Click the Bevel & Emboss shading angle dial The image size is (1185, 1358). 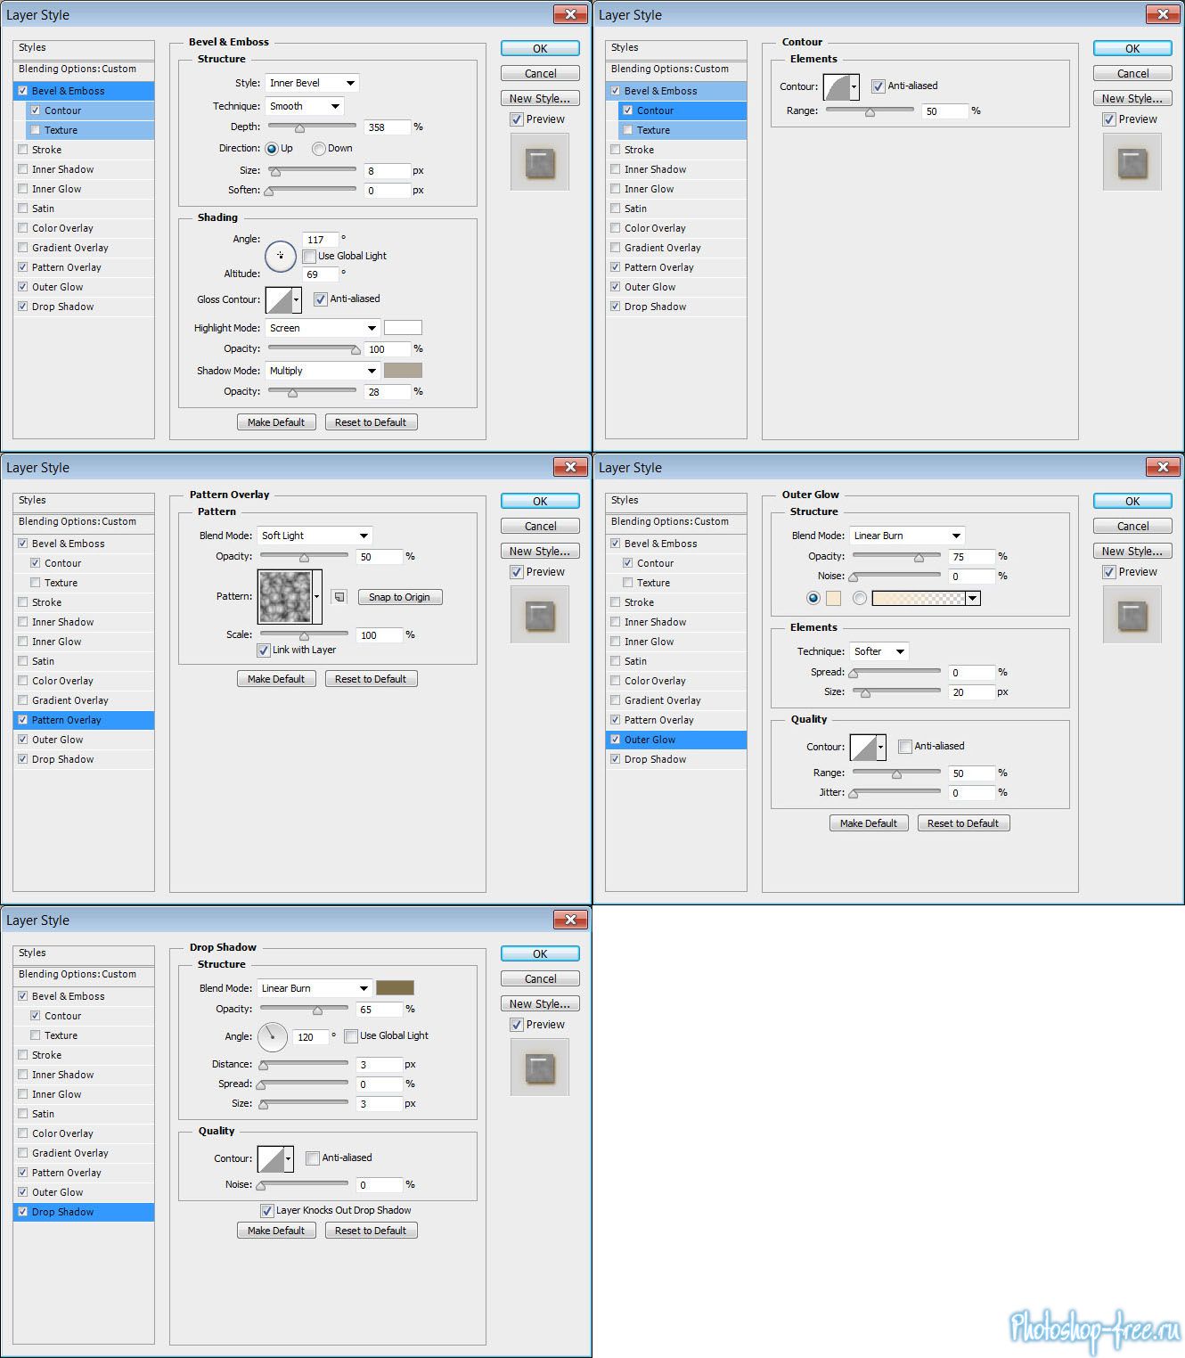click(x=280, y=256)
